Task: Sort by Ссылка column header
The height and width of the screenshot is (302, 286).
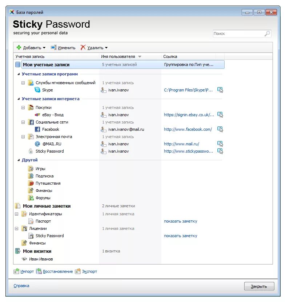Action: (189, 56)
